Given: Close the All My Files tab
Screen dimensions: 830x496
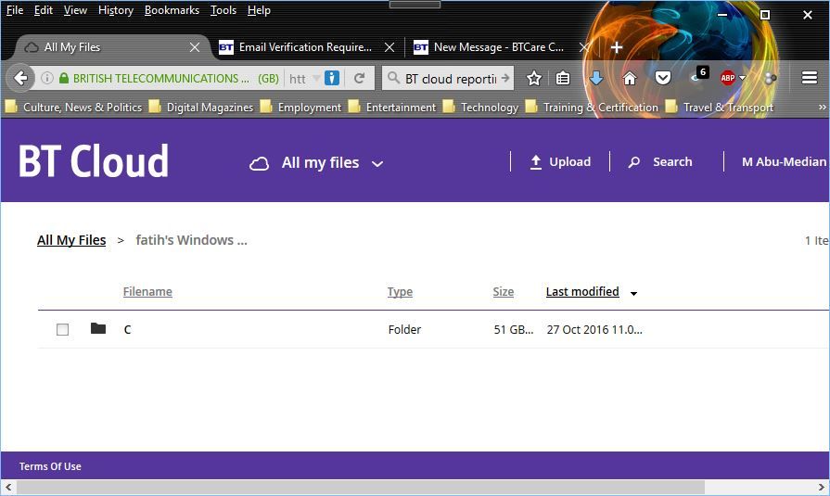Looking at the screenshot, I should (195, 47).
